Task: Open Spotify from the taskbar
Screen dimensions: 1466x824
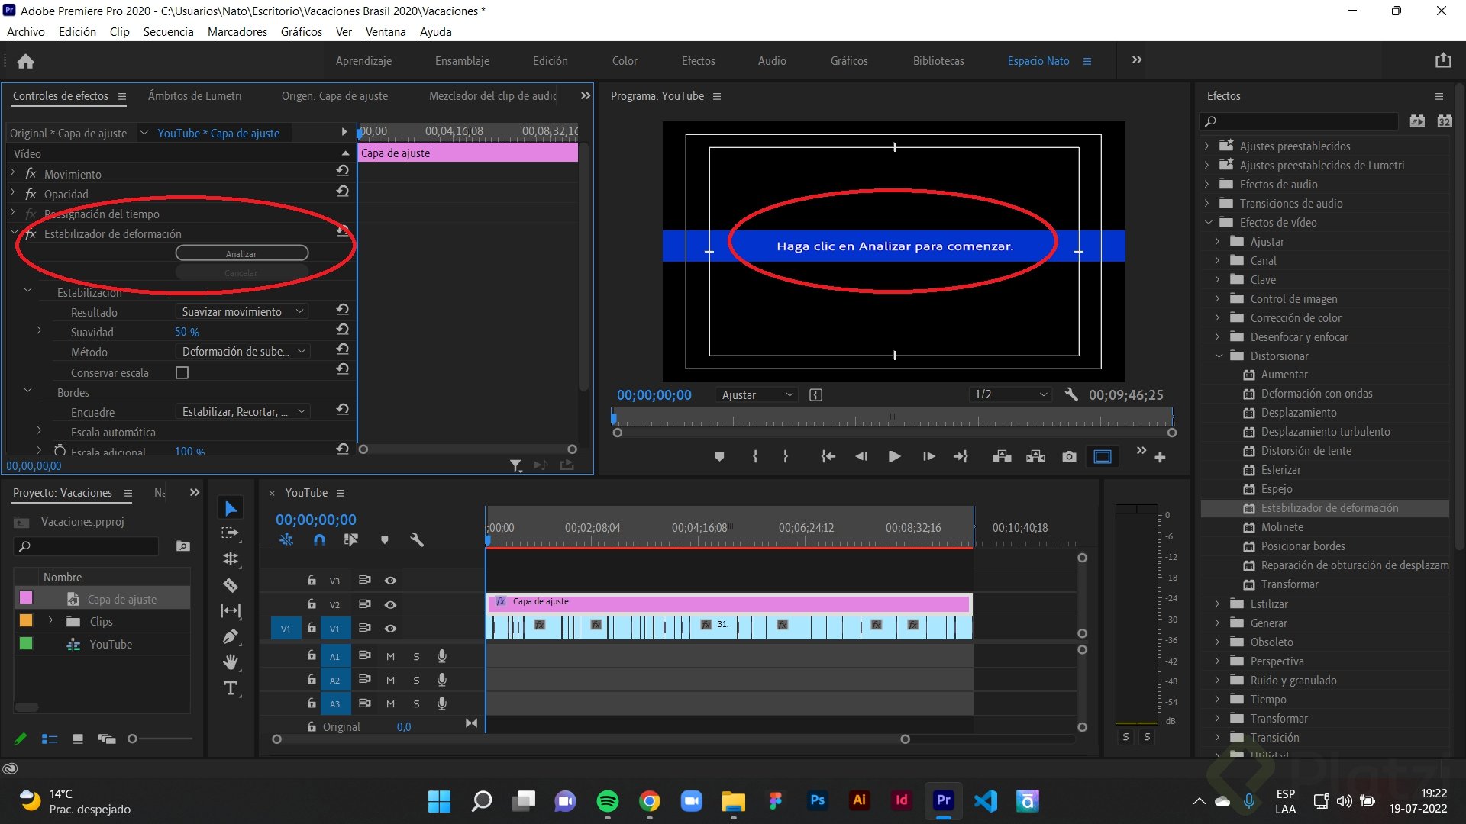Action: (607, 800)
